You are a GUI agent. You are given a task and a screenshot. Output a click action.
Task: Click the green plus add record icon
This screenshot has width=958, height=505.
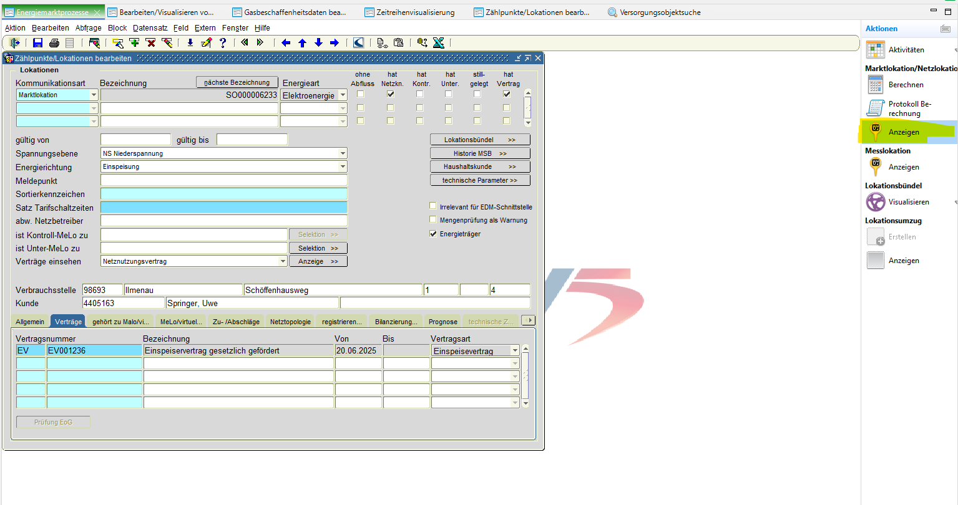(x=134, y=42)
